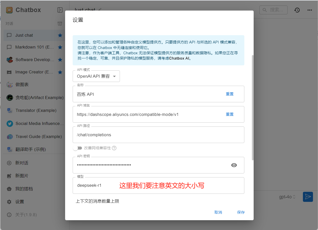Click the blue send message button
Screen dimensions: 318x230
click(x=308, y=197)
